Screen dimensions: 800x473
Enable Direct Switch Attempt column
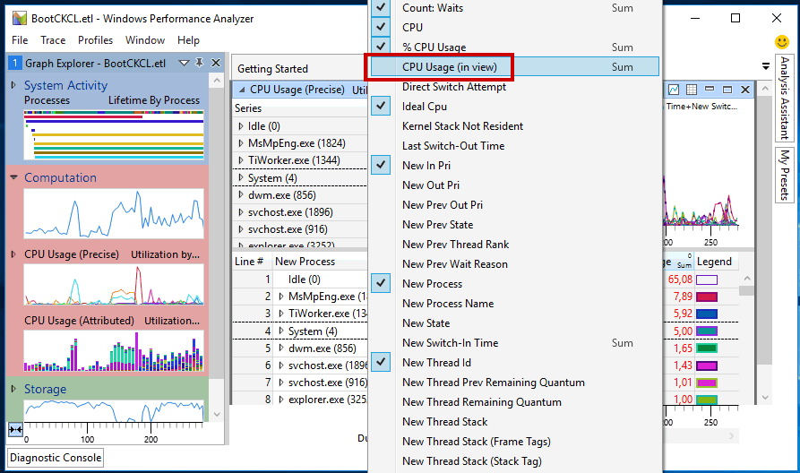[453, 87]
